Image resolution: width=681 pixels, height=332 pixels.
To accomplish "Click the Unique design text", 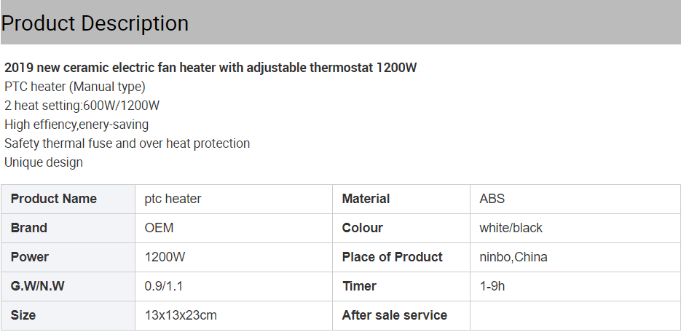I will (44, 162).
